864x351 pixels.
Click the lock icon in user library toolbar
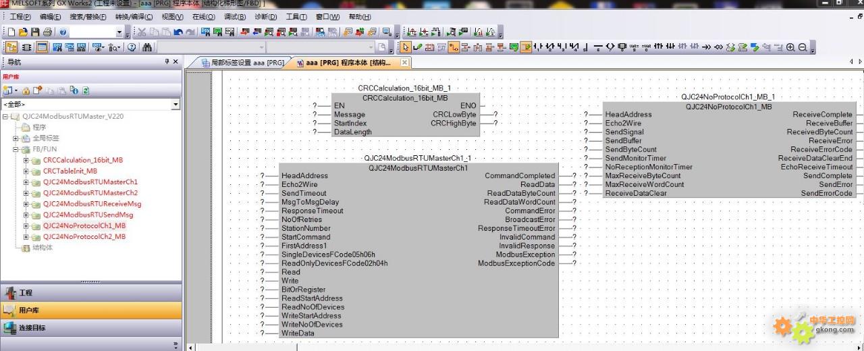tap(26, 90)
